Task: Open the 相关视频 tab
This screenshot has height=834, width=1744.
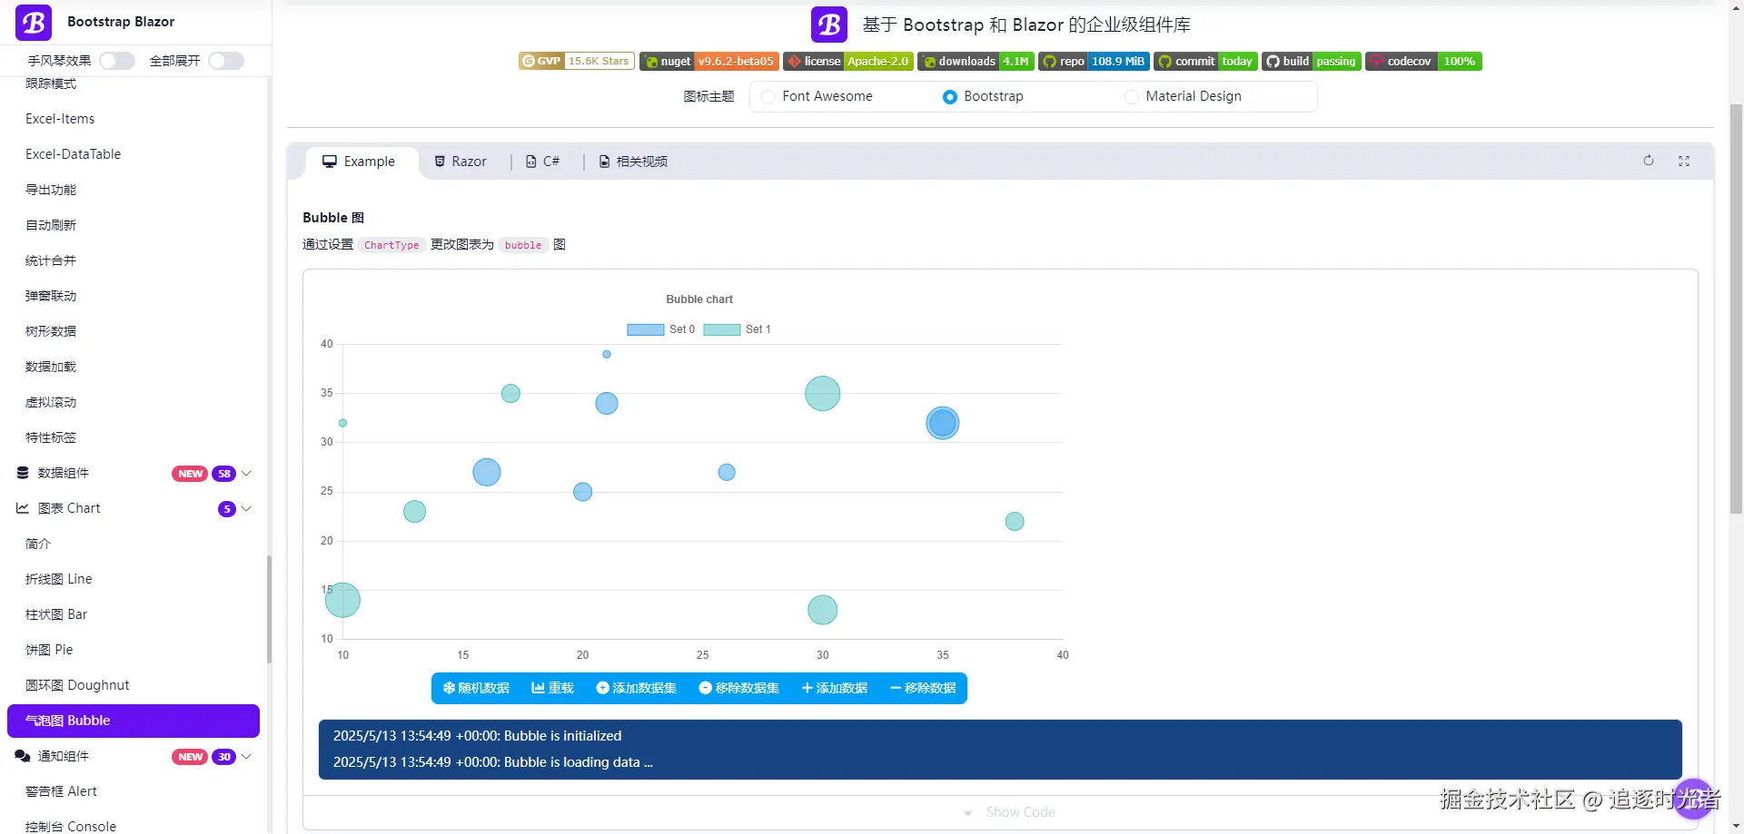Action: [x=633, y=162]
